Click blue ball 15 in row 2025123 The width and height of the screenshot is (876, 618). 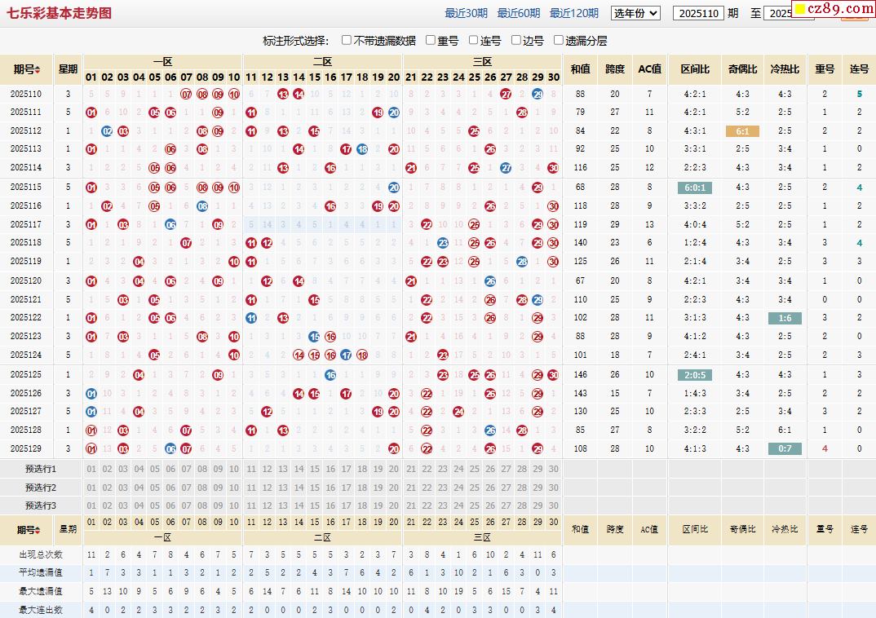click(x=315, y=337)
